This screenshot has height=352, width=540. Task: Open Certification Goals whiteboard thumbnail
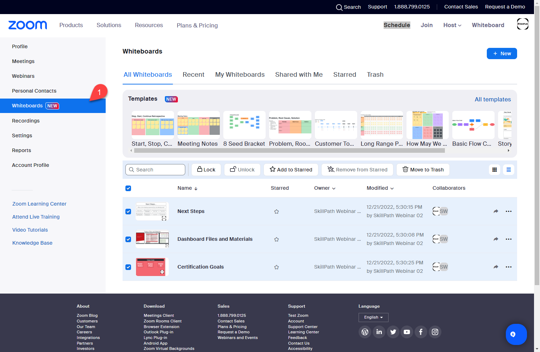(x=152, y=267)
